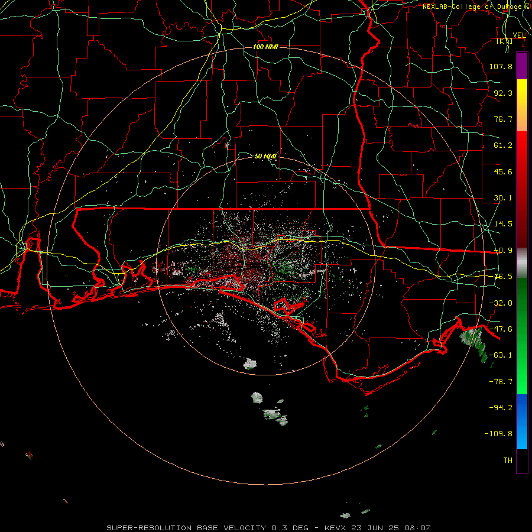Click the "50 NMI" range ring label

(265, 156)
